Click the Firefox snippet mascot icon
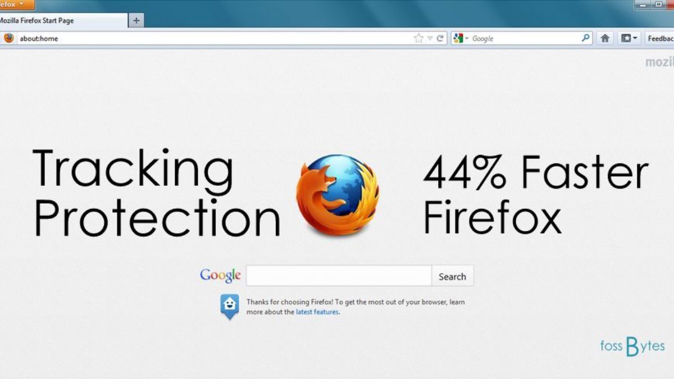Viewport: 674px width, 379px height. [229, 307]
